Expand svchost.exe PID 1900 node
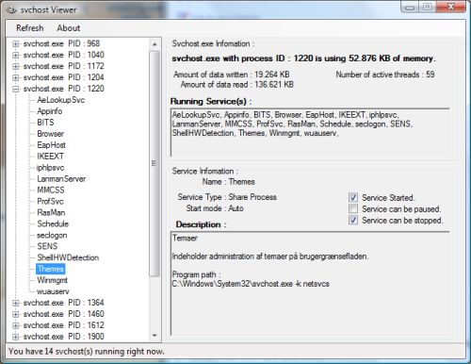Viewport: 471px width, 364px height. coord(15,337)
